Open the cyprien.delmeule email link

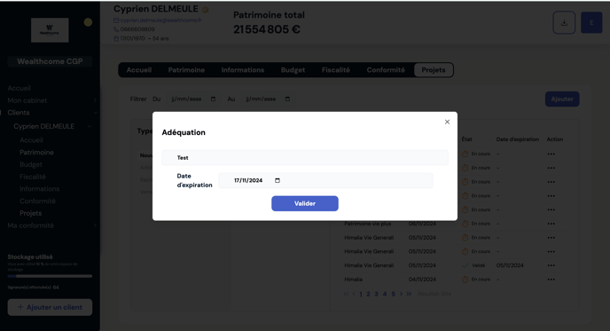160,20
